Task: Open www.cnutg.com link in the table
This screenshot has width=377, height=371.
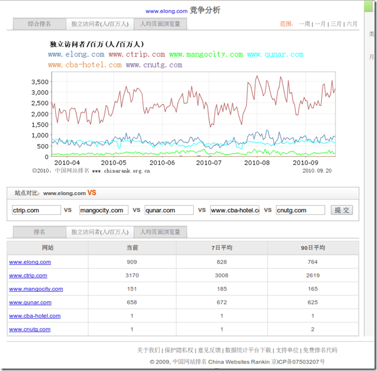Action: point(30,329)
